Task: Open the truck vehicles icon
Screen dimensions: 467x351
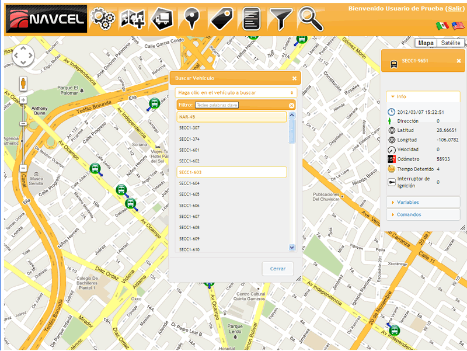Action: 163,19
